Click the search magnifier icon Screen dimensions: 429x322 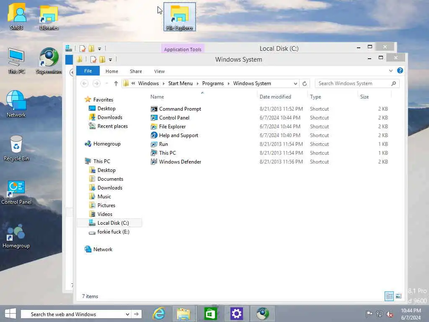tap(393, 83)
